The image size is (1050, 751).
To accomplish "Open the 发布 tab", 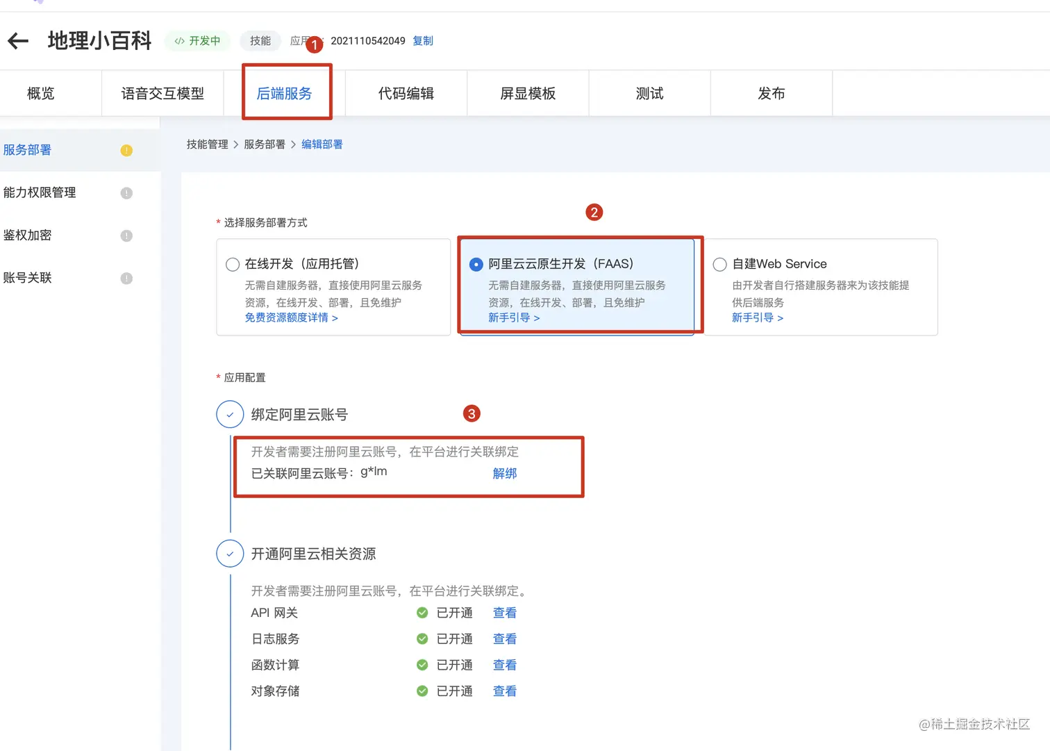I will (x=772, y=93).
